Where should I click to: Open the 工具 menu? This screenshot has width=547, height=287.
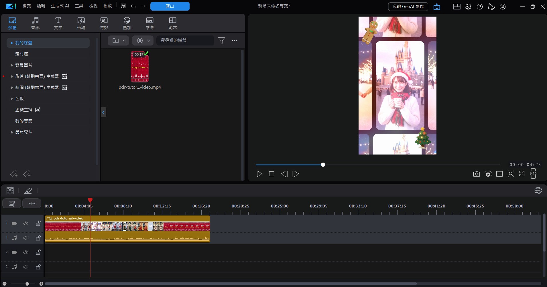(79, 6)
